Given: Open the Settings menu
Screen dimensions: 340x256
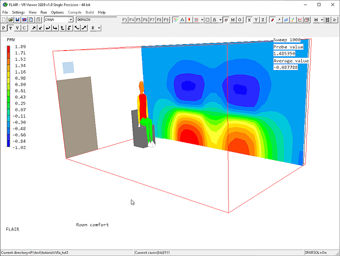Looking at the screenshot, I should tap(18, 12).
